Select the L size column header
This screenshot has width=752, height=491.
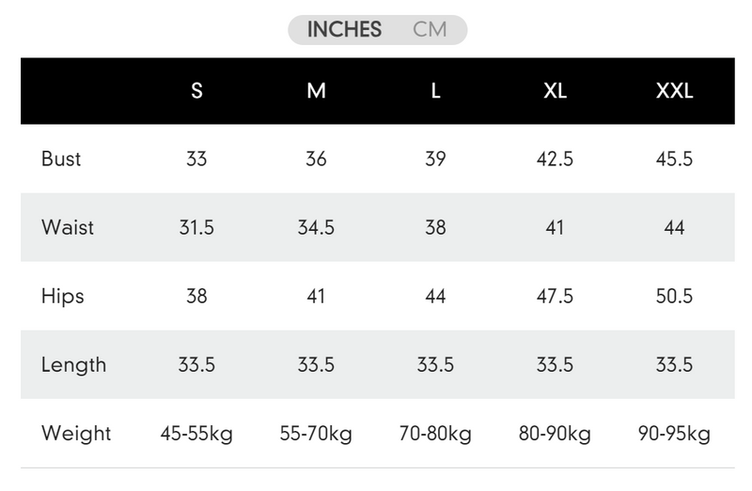(435, 91)
